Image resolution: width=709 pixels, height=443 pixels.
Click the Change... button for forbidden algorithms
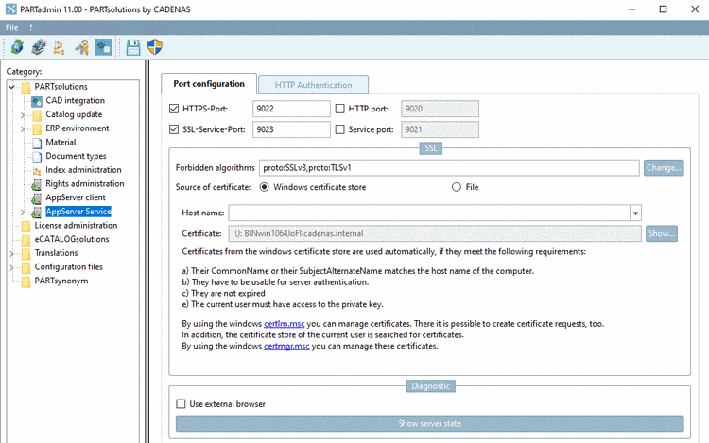(x=664, y=167)
